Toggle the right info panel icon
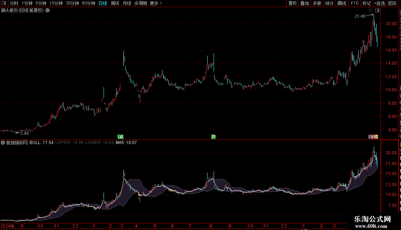The image size is (401, 230). click(377, 11)
